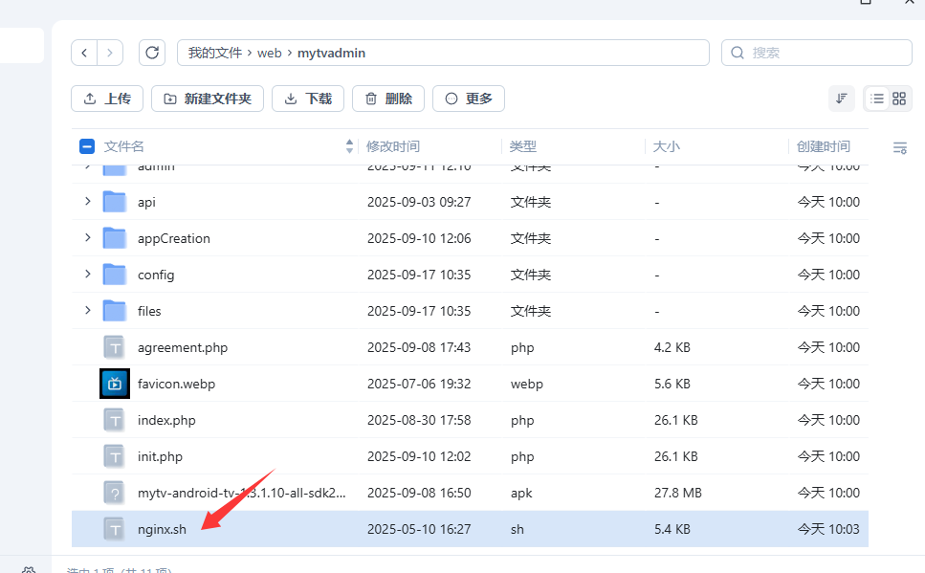Toggle the select-all checkbox in header
925x573 pixels.
[87, 146]
